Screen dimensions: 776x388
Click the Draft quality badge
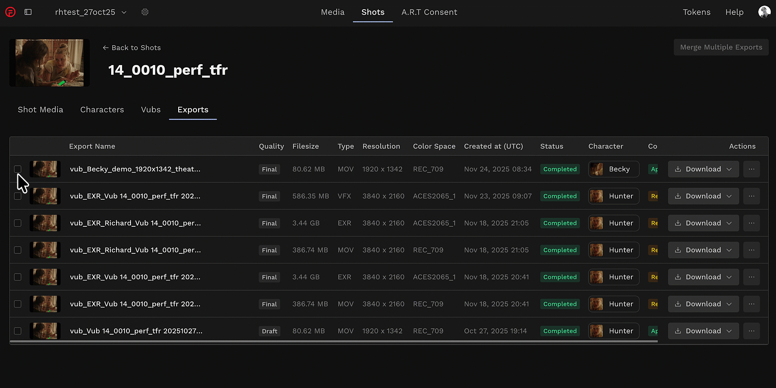tap(270, 331)
